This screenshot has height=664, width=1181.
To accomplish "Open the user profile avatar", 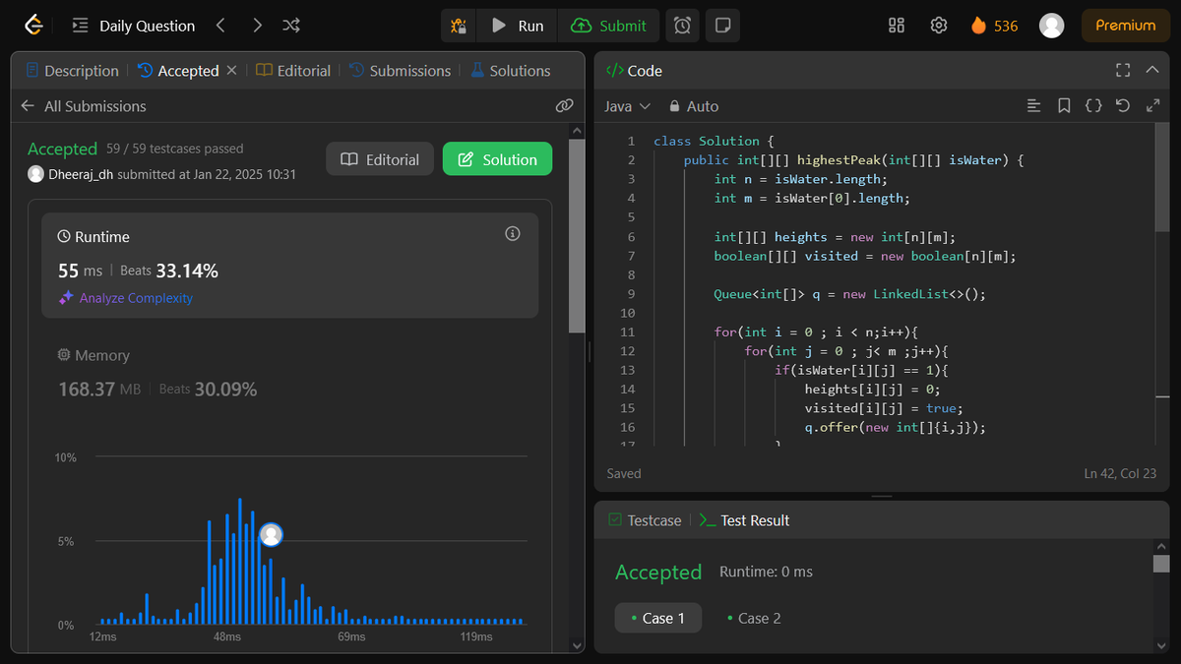I will tap(1052, 26).
